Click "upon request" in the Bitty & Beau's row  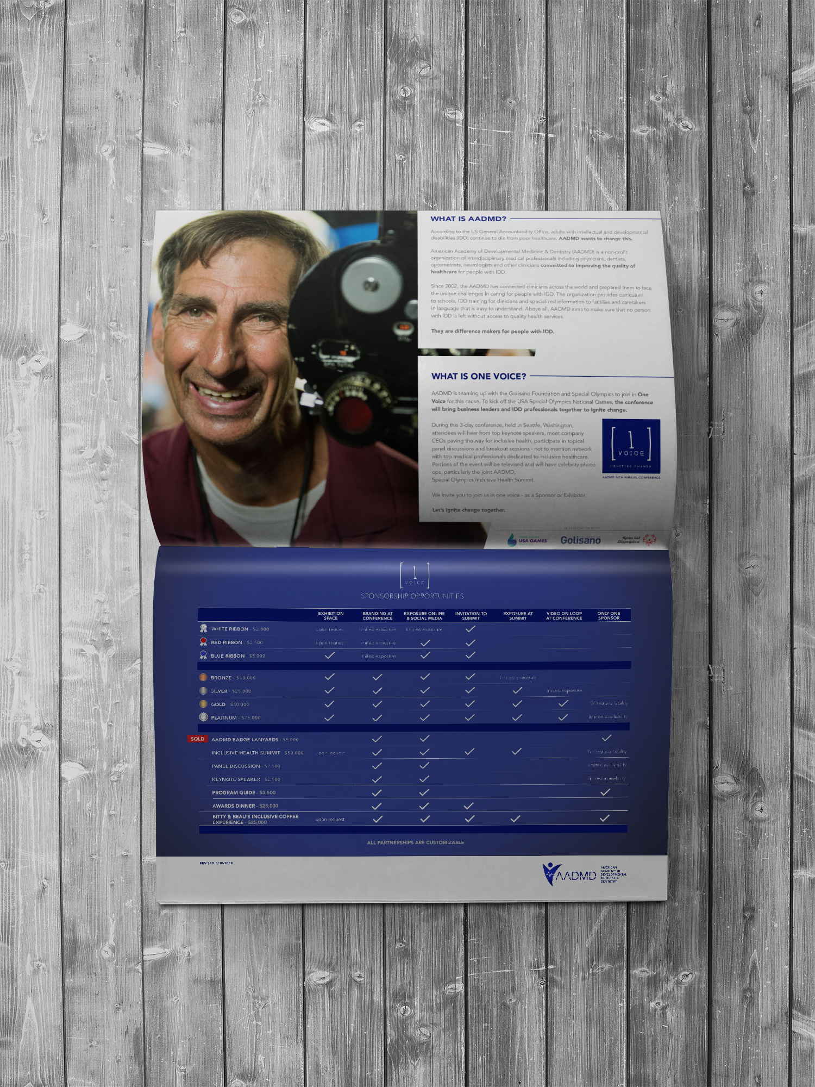330,820
